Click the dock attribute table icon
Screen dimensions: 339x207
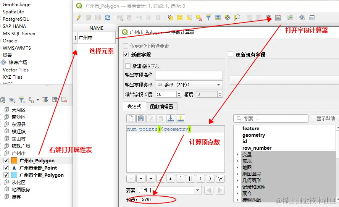pos(312,18)
